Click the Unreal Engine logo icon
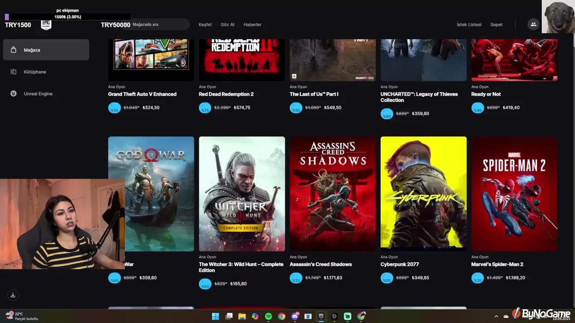575x323 pixels. pos(13,94)
